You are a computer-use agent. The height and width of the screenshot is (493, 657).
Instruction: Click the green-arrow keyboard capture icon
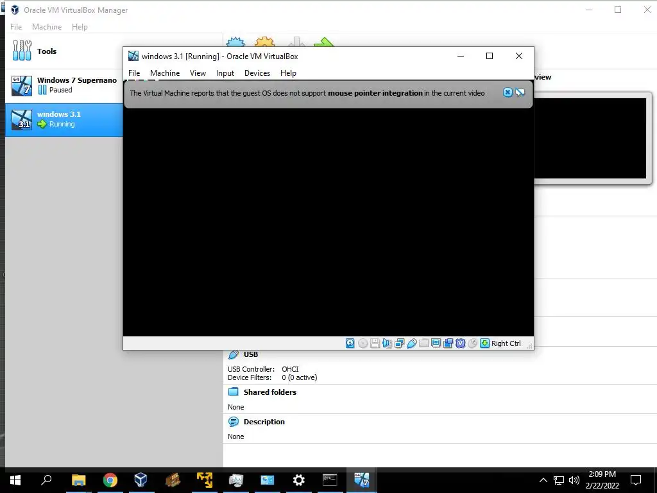click(485, 343)
